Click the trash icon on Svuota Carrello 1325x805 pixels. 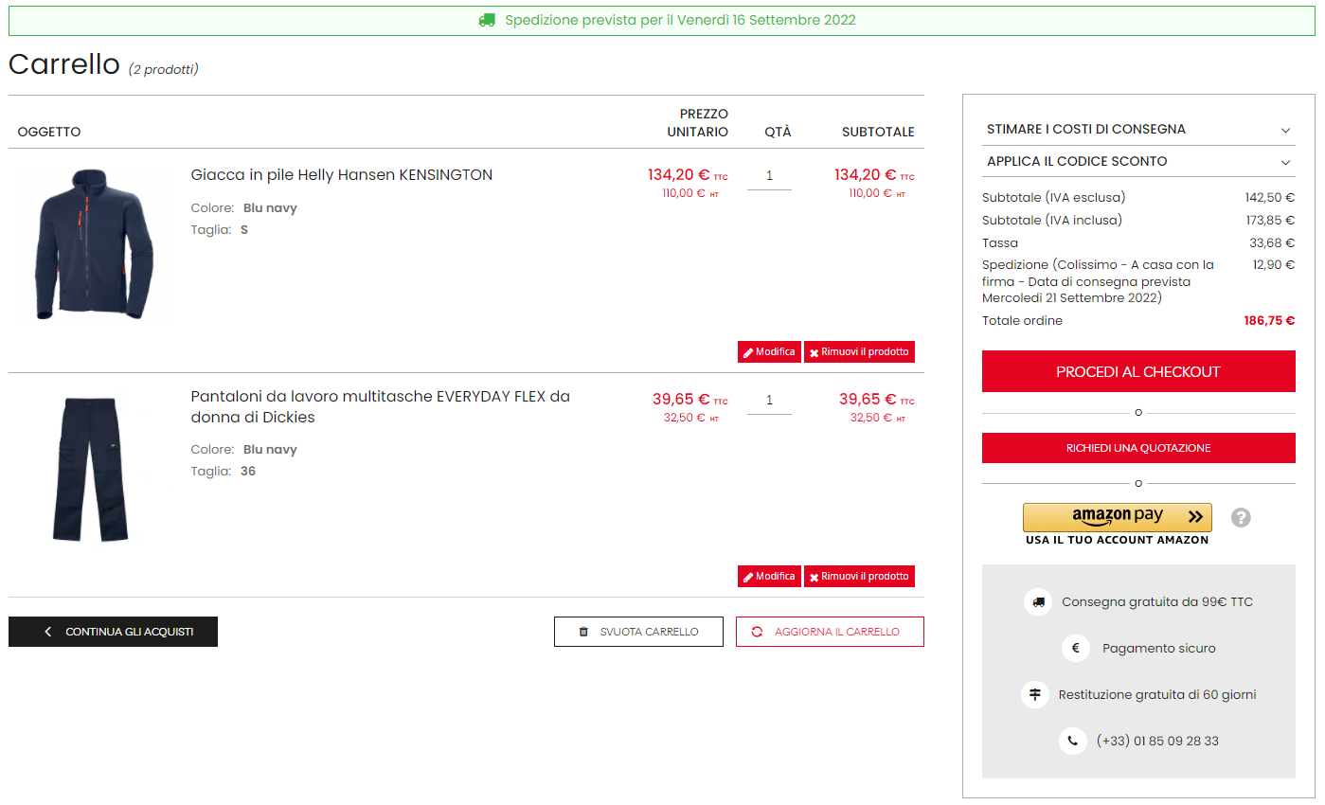click(x=583, y=632)
